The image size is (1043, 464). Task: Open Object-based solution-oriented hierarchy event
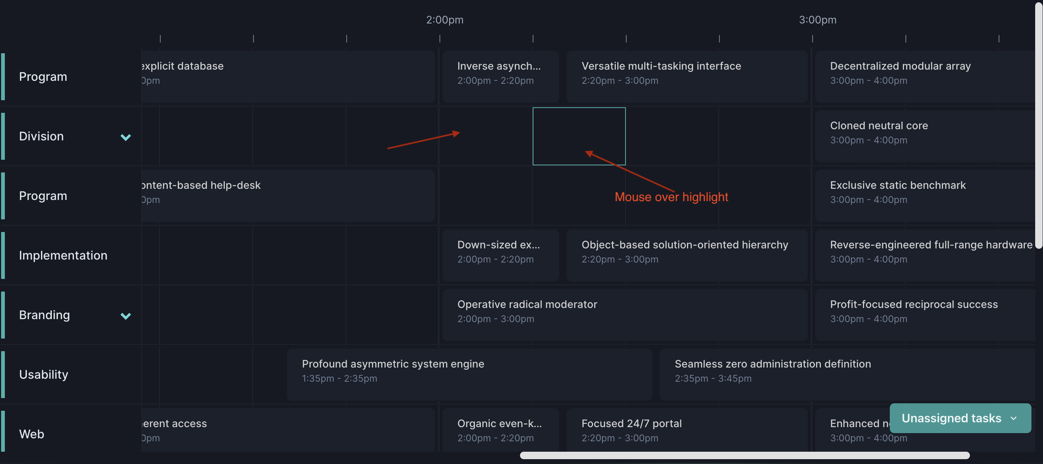686,255
